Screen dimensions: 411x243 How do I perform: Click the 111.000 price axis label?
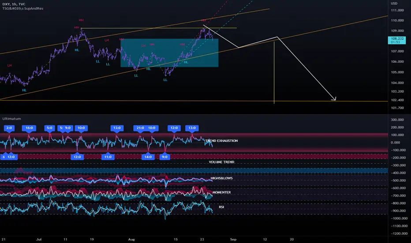(397, 10)
